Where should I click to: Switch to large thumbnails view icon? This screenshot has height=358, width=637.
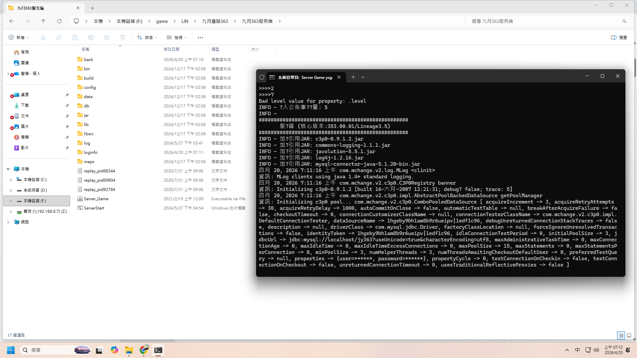pos(629,335)
